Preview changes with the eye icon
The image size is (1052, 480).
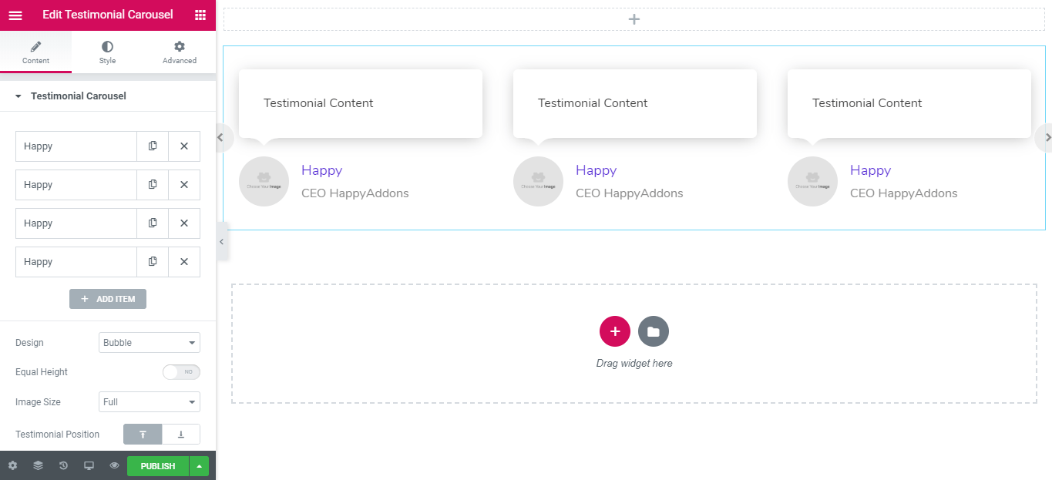coord(114,466)
